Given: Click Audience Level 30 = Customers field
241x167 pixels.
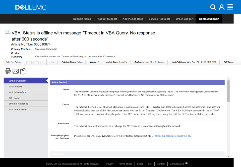Looking at the screenshot, I should tap(149, 62).
